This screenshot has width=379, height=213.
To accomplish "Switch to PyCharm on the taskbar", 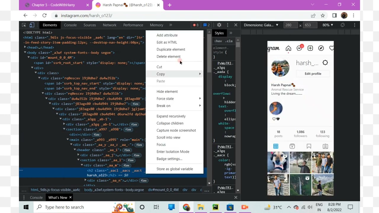I will point(215,207).
